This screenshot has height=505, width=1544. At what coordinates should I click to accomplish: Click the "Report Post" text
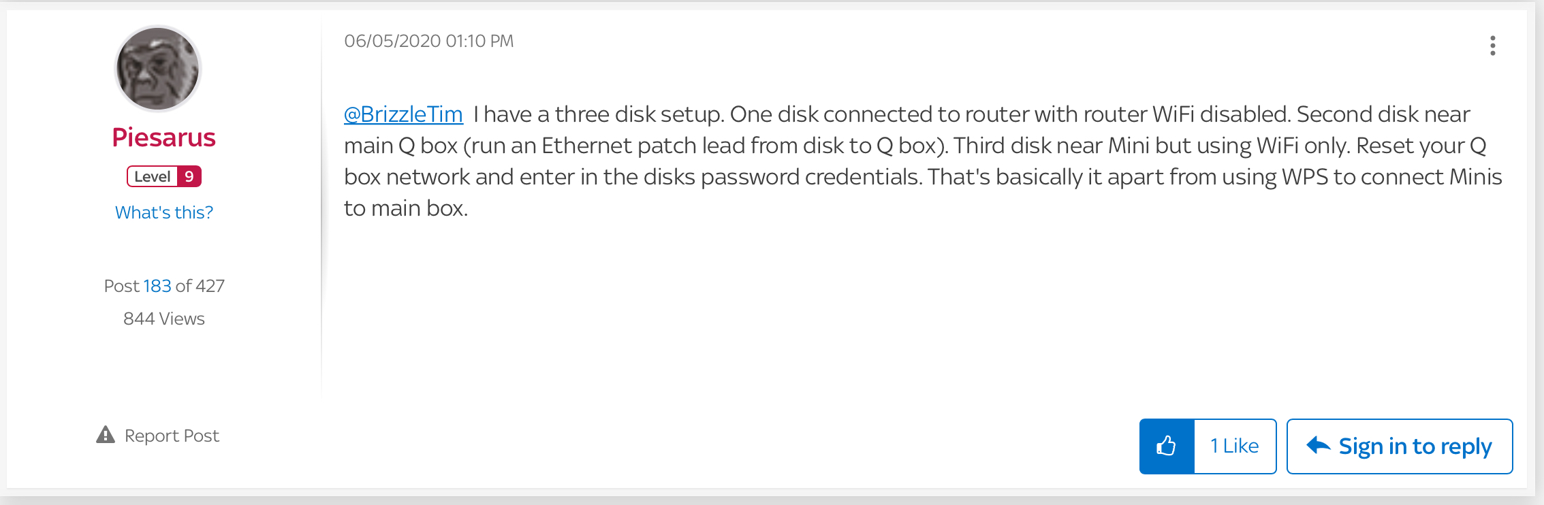click(172, 436)
